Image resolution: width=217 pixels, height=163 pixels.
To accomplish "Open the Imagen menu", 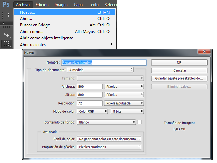I will (x=61, y=5).
